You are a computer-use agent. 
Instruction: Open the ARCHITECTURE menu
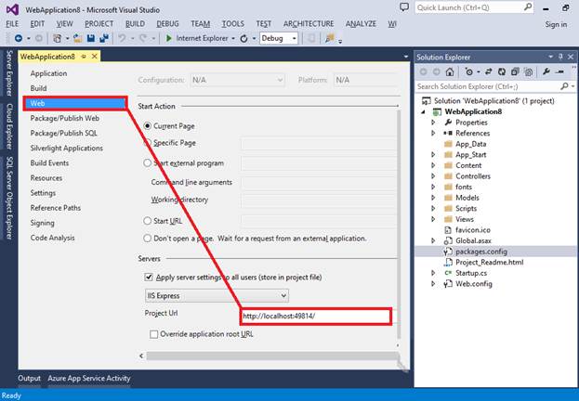(x=309, y=24)
